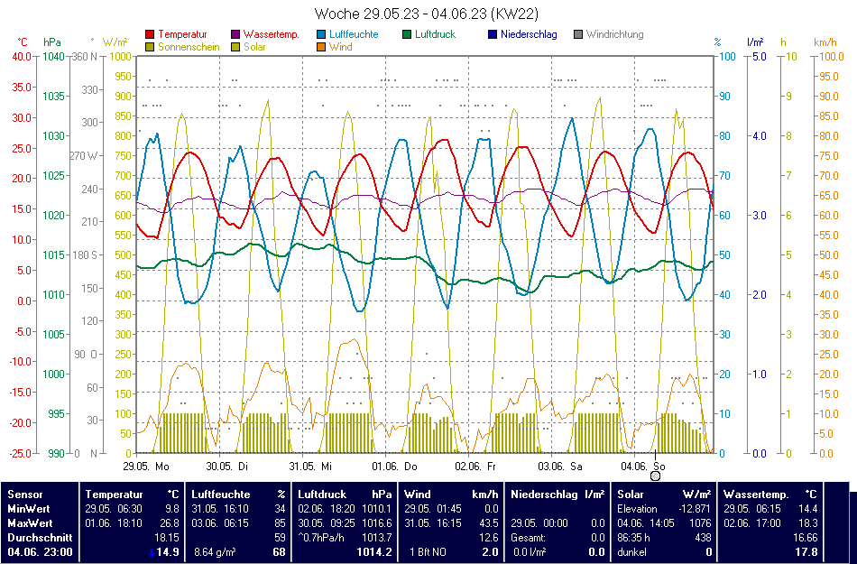Screen dimensions: 857x564
Task: Click the blue down arrow beside 14.9
Action: (151, 552)
